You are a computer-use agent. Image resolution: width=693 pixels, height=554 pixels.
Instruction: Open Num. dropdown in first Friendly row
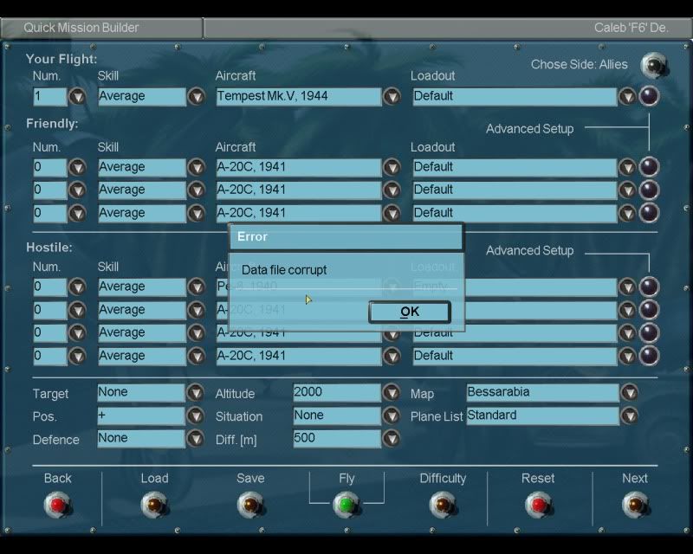[77, 167]
